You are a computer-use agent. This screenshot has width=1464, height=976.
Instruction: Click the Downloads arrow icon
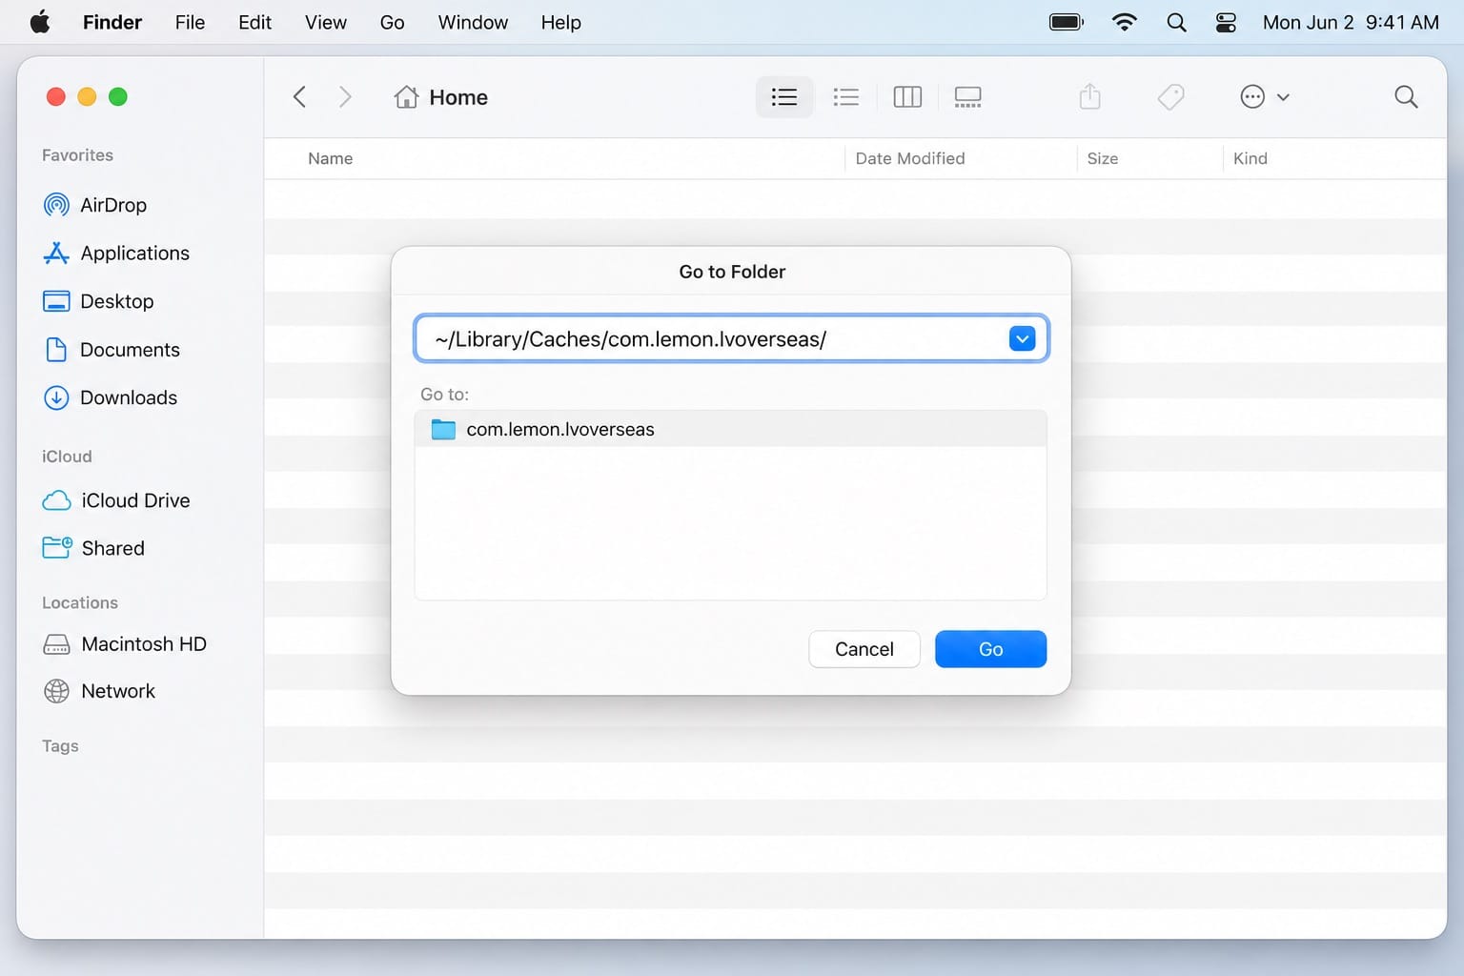tap(56, 397)
